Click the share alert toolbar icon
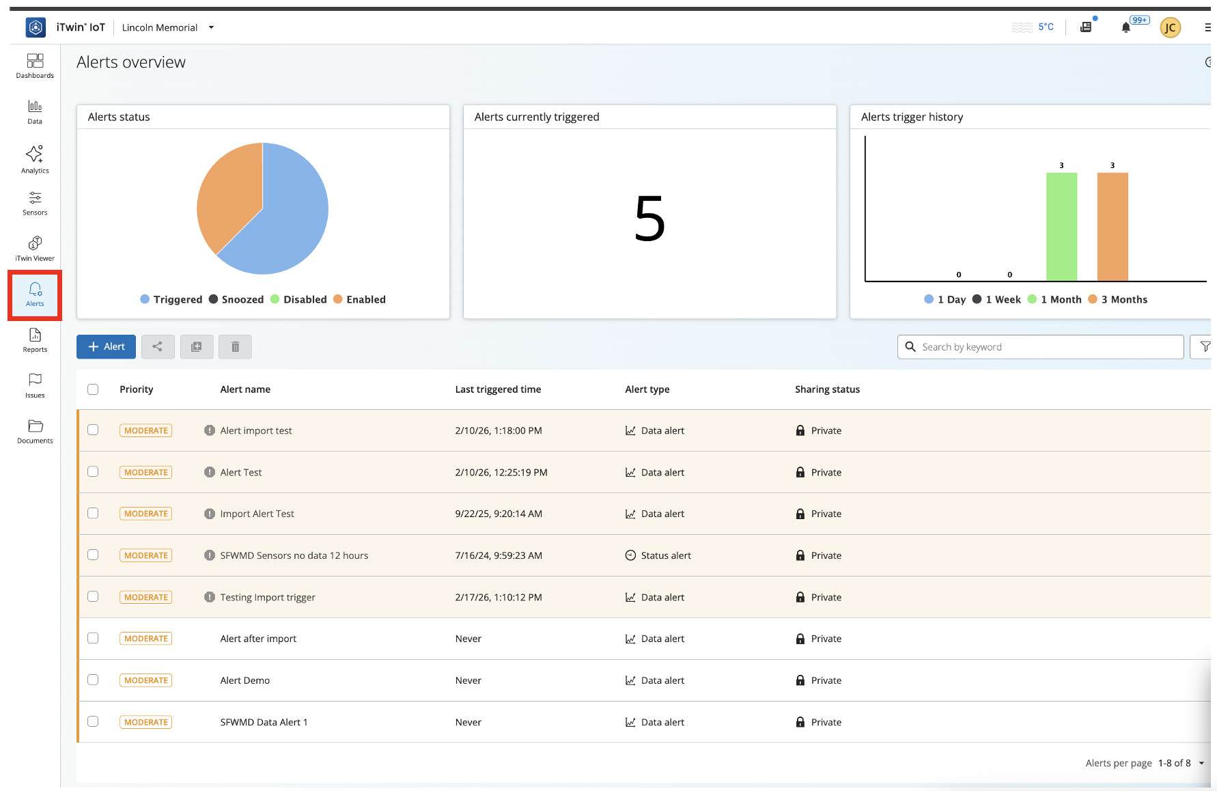The image size is (1217, 791). (x=158, y=347)
